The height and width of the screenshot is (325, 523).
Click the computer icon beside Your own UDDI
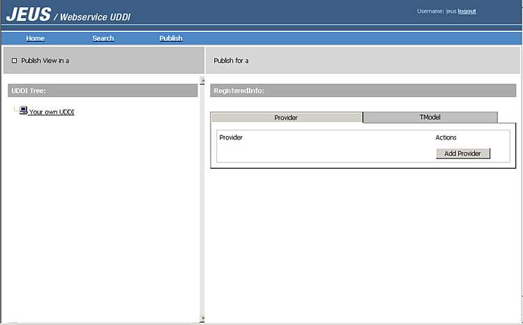[23, 111]
